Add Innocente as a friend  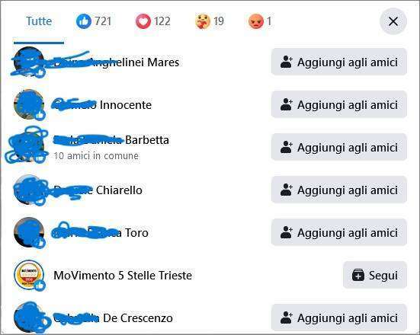(x=339, y=104)
